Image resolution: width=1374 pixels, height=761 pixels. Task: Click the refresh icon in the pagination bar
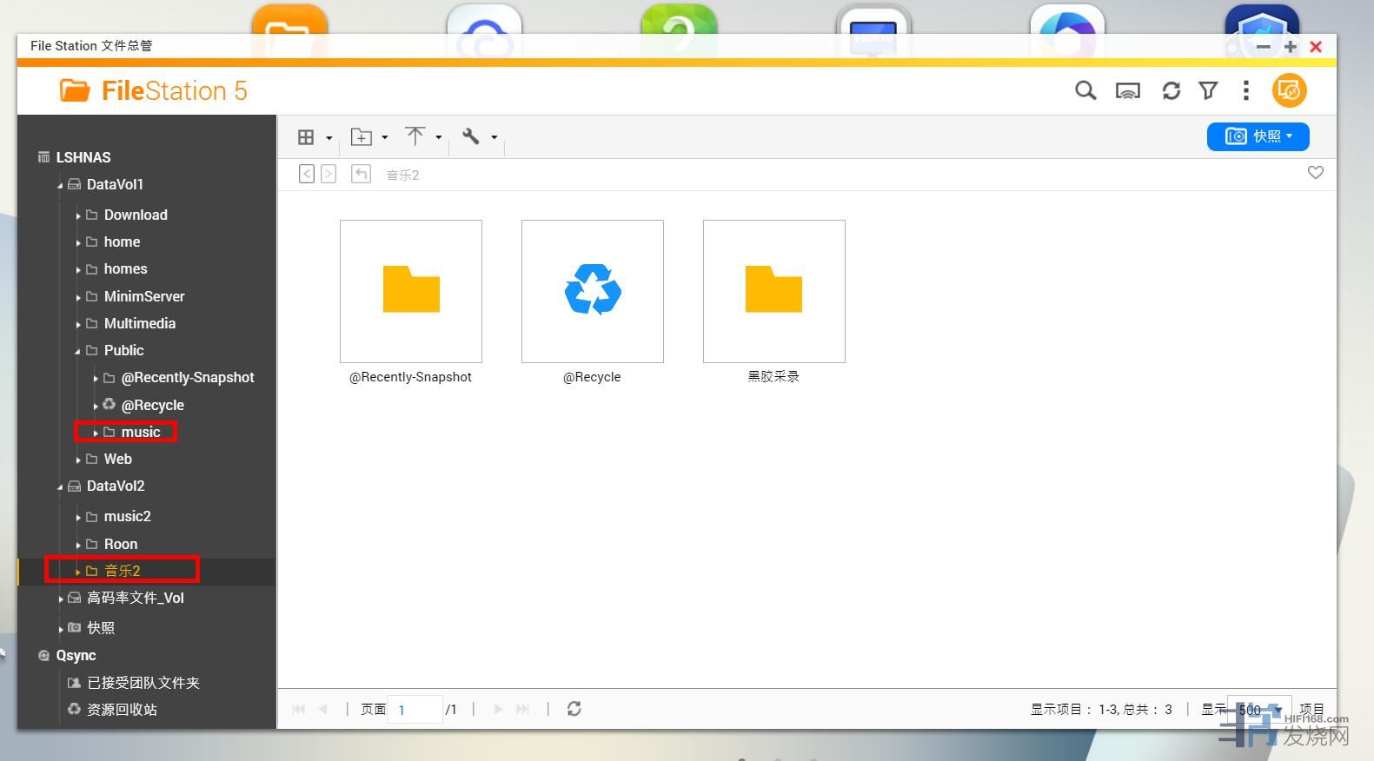pos(574,709)
